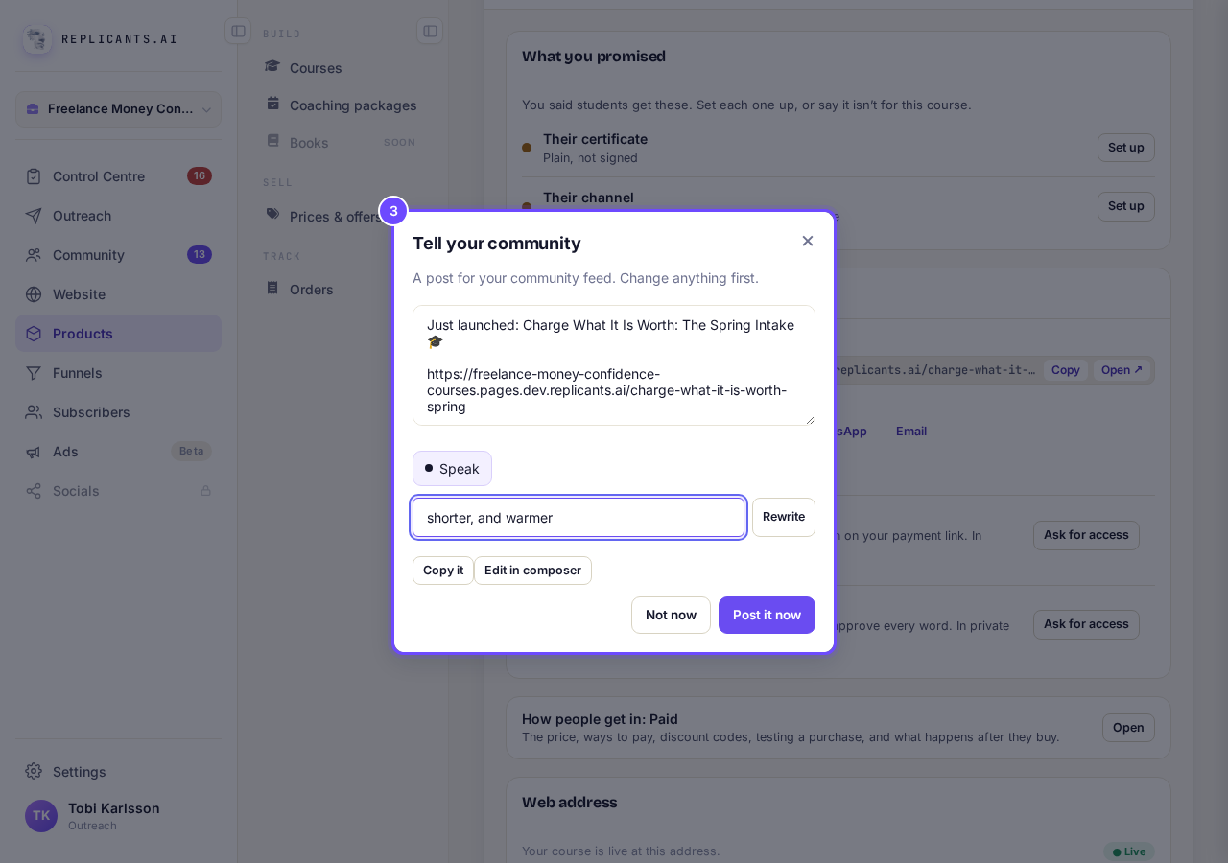
Task: Click into the community post text area
Action: click(x=614, y=365)
